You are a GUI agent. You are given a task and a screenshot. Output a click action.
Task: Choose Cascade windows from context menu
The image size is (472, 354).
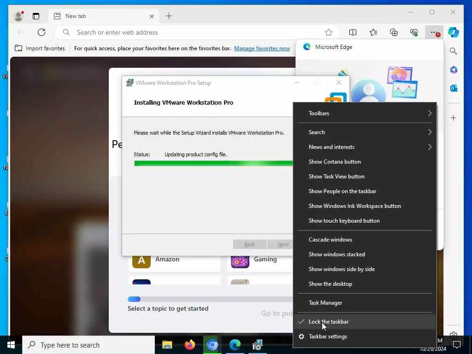365,240
